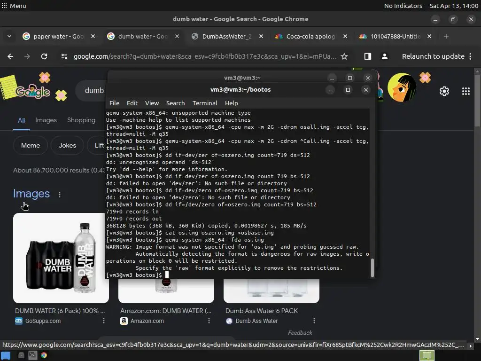Screen dimensions: 481x361
Task: Go back in Chrome history
Action: click(10, 56)
